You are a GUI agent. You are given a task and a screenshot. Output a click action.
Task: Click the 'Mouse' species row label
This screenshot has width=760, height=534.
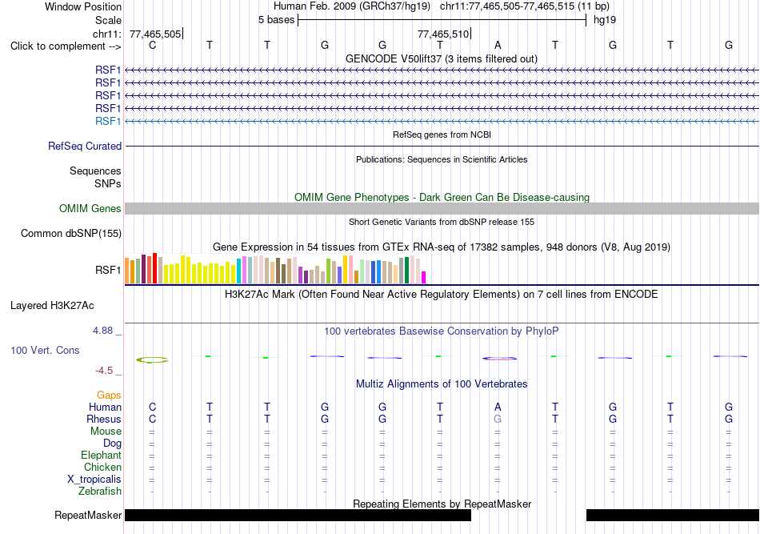tap(106, 432)
